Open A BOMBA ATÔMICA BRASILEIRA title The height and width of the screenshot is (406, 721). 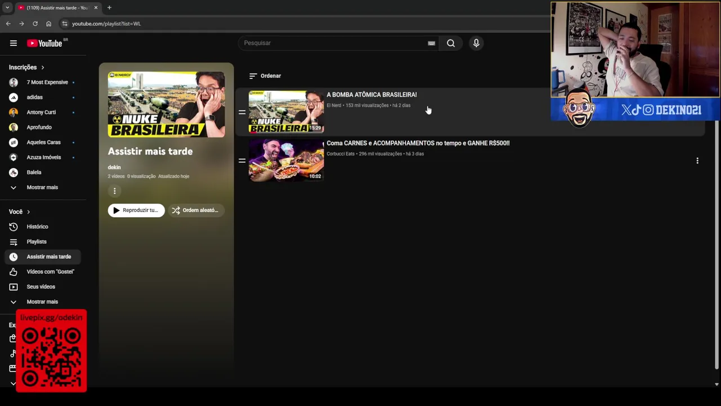coord(372,95)
